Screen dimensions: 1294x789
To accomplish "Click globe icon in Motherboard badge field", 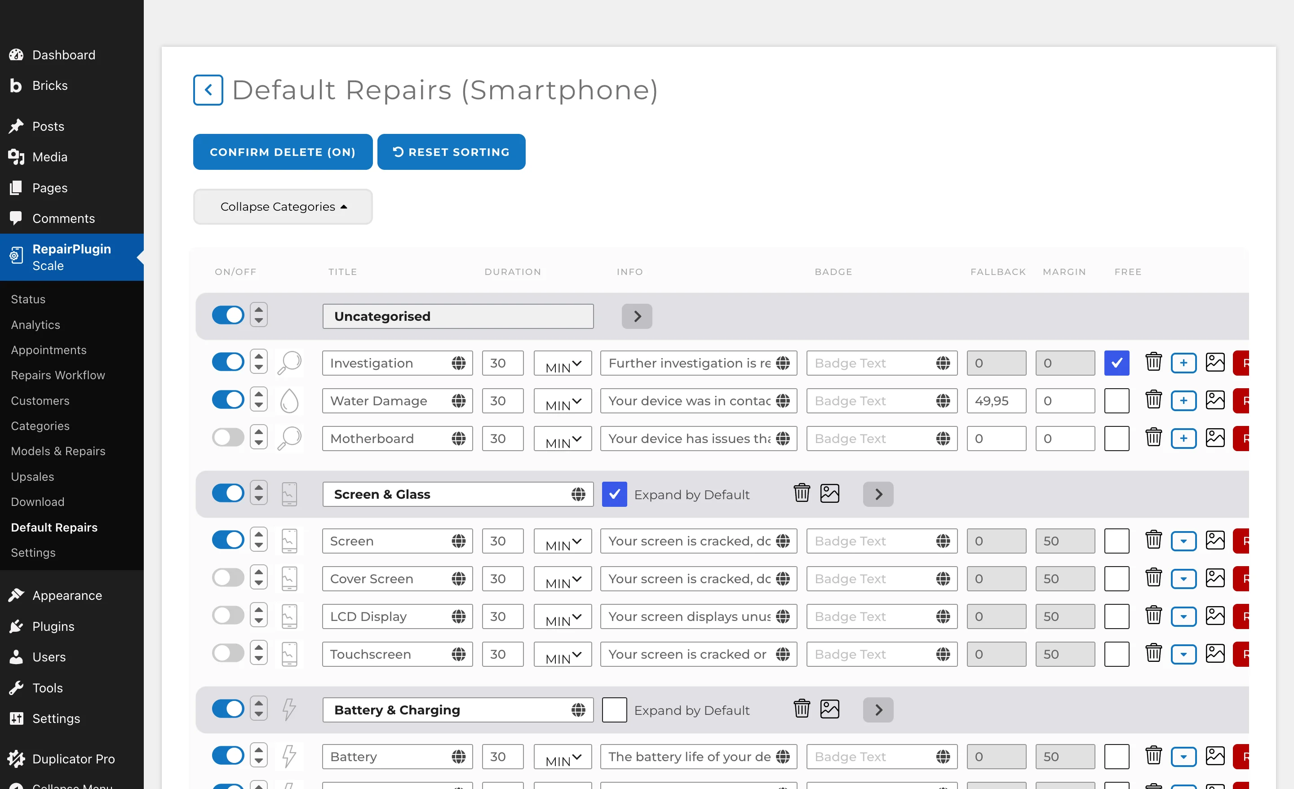I will pyautogui.click(x=943, y=439).
